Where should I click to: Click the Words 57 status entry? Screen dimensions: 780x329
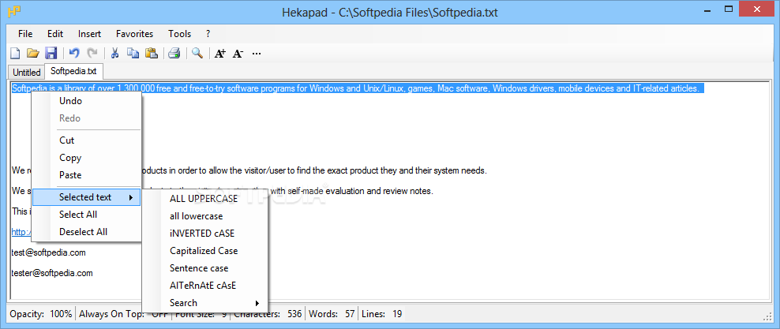(332, 313)
